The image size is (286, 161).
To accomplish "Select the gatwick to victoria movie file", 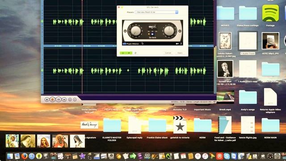I will click(180, 125).
